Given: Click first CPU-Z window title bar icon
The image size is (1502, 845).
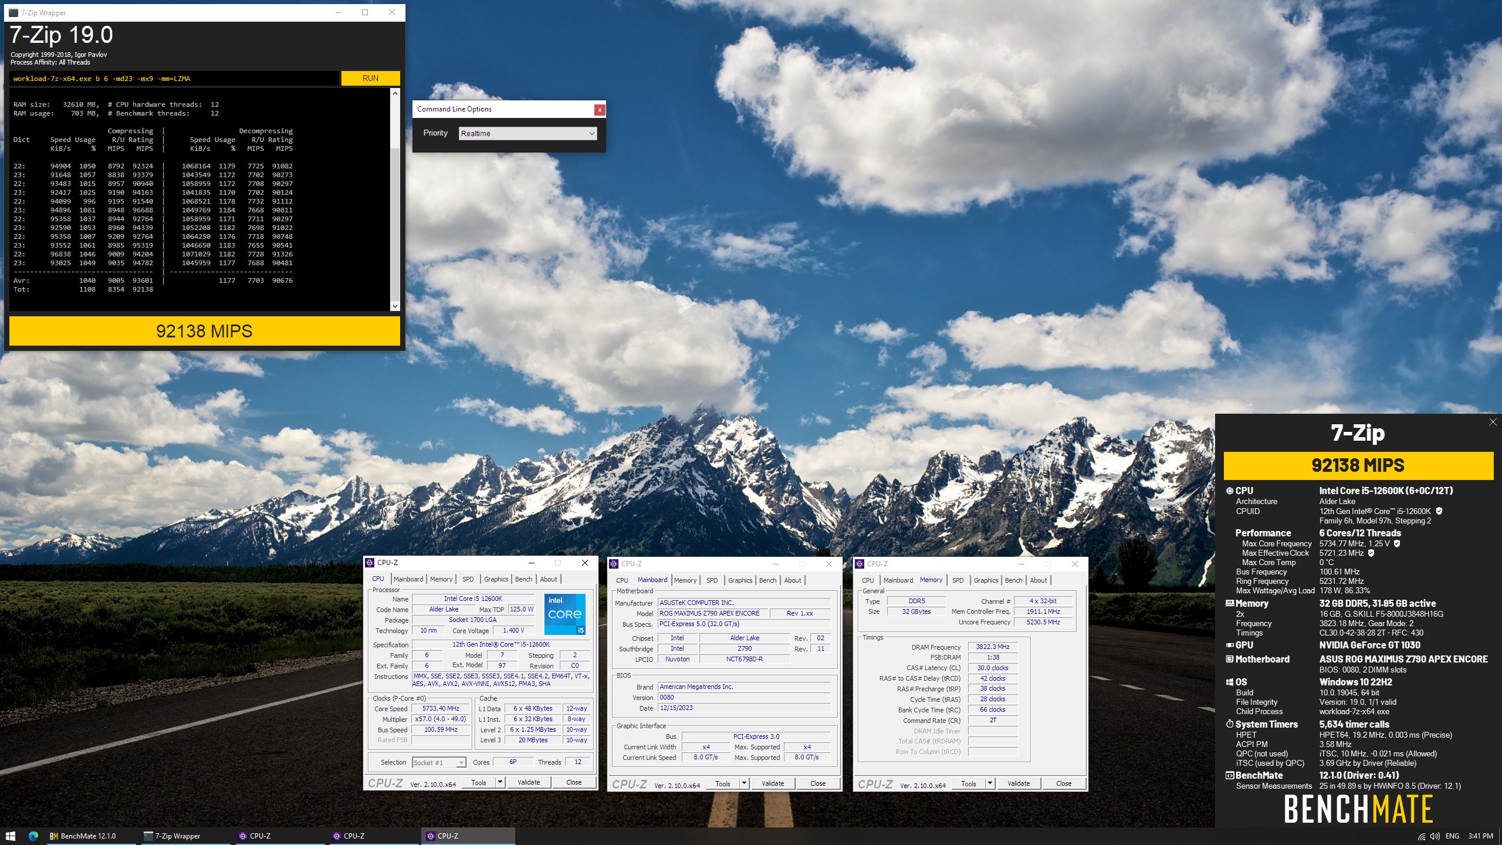Looking at the screenshot, I should pyautogui.click(x=370, y=563).
